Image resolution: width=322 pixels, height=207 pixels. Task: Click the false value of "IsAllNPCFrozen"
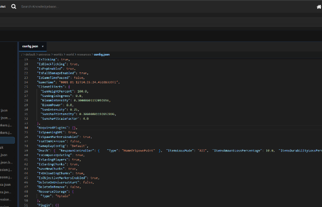pos(75,141)
